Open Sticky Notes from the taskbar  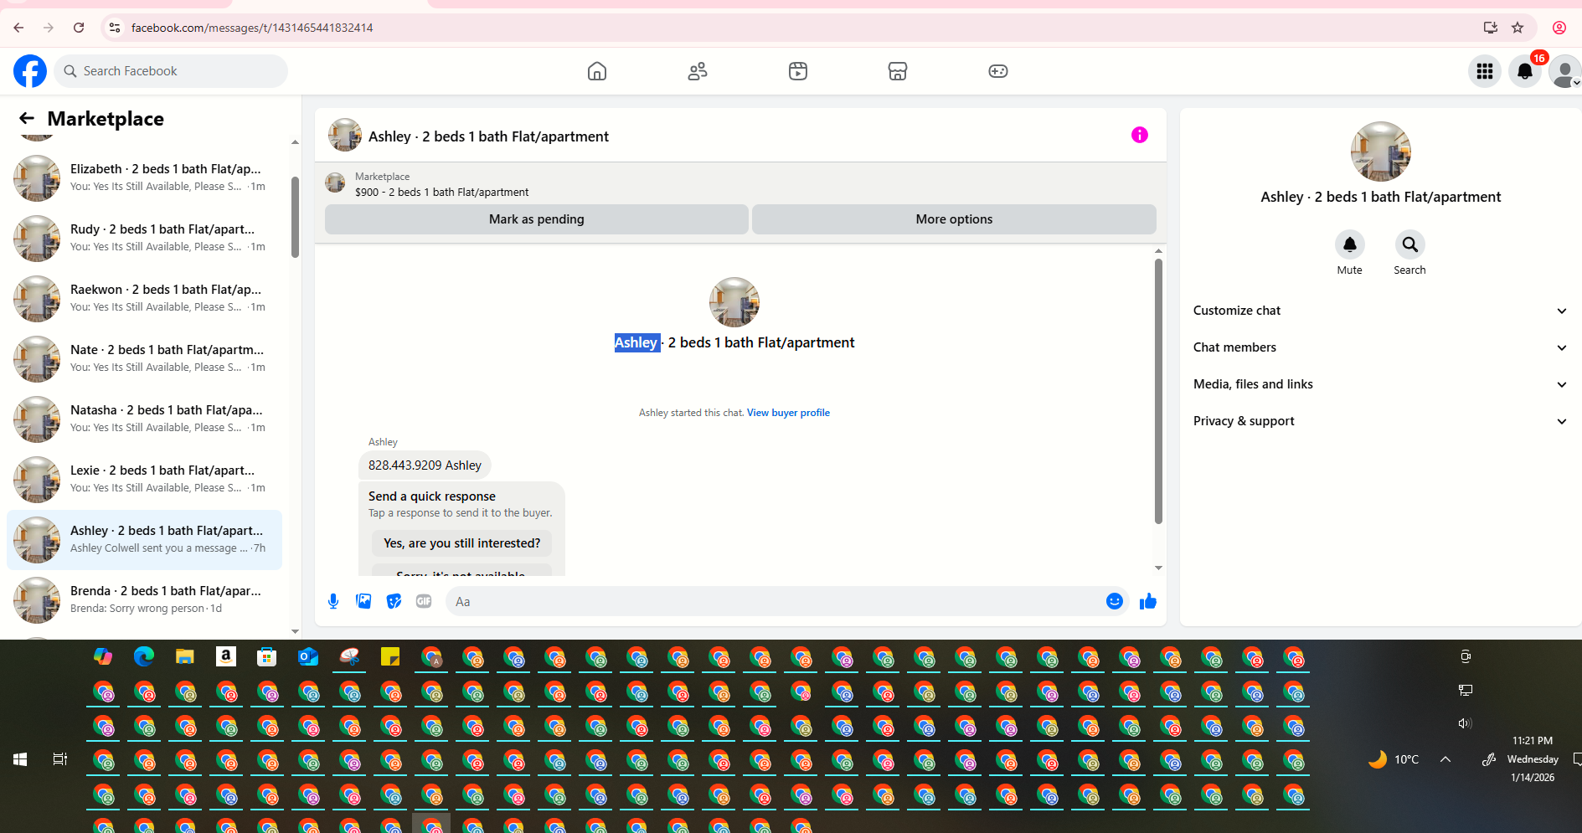click(390, 656)
